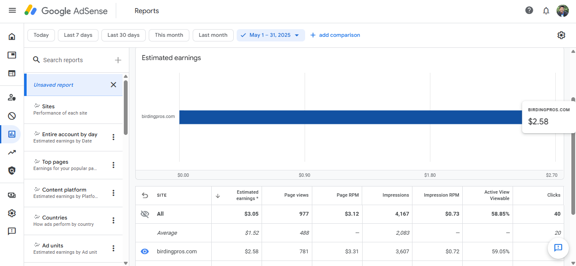Open Blocking controls sidebar icon
Viewport: 576px width, 266px height.
12,116
